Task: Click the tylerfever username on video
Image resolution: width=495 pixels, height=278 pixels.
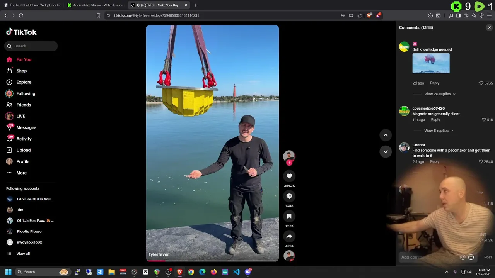Action: click(159, 254)
